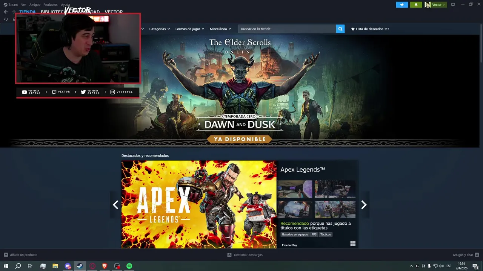This screenshot has height=271, width=483.
Task: Click Destacados y recomendados heading
Action: click(145, 155)
